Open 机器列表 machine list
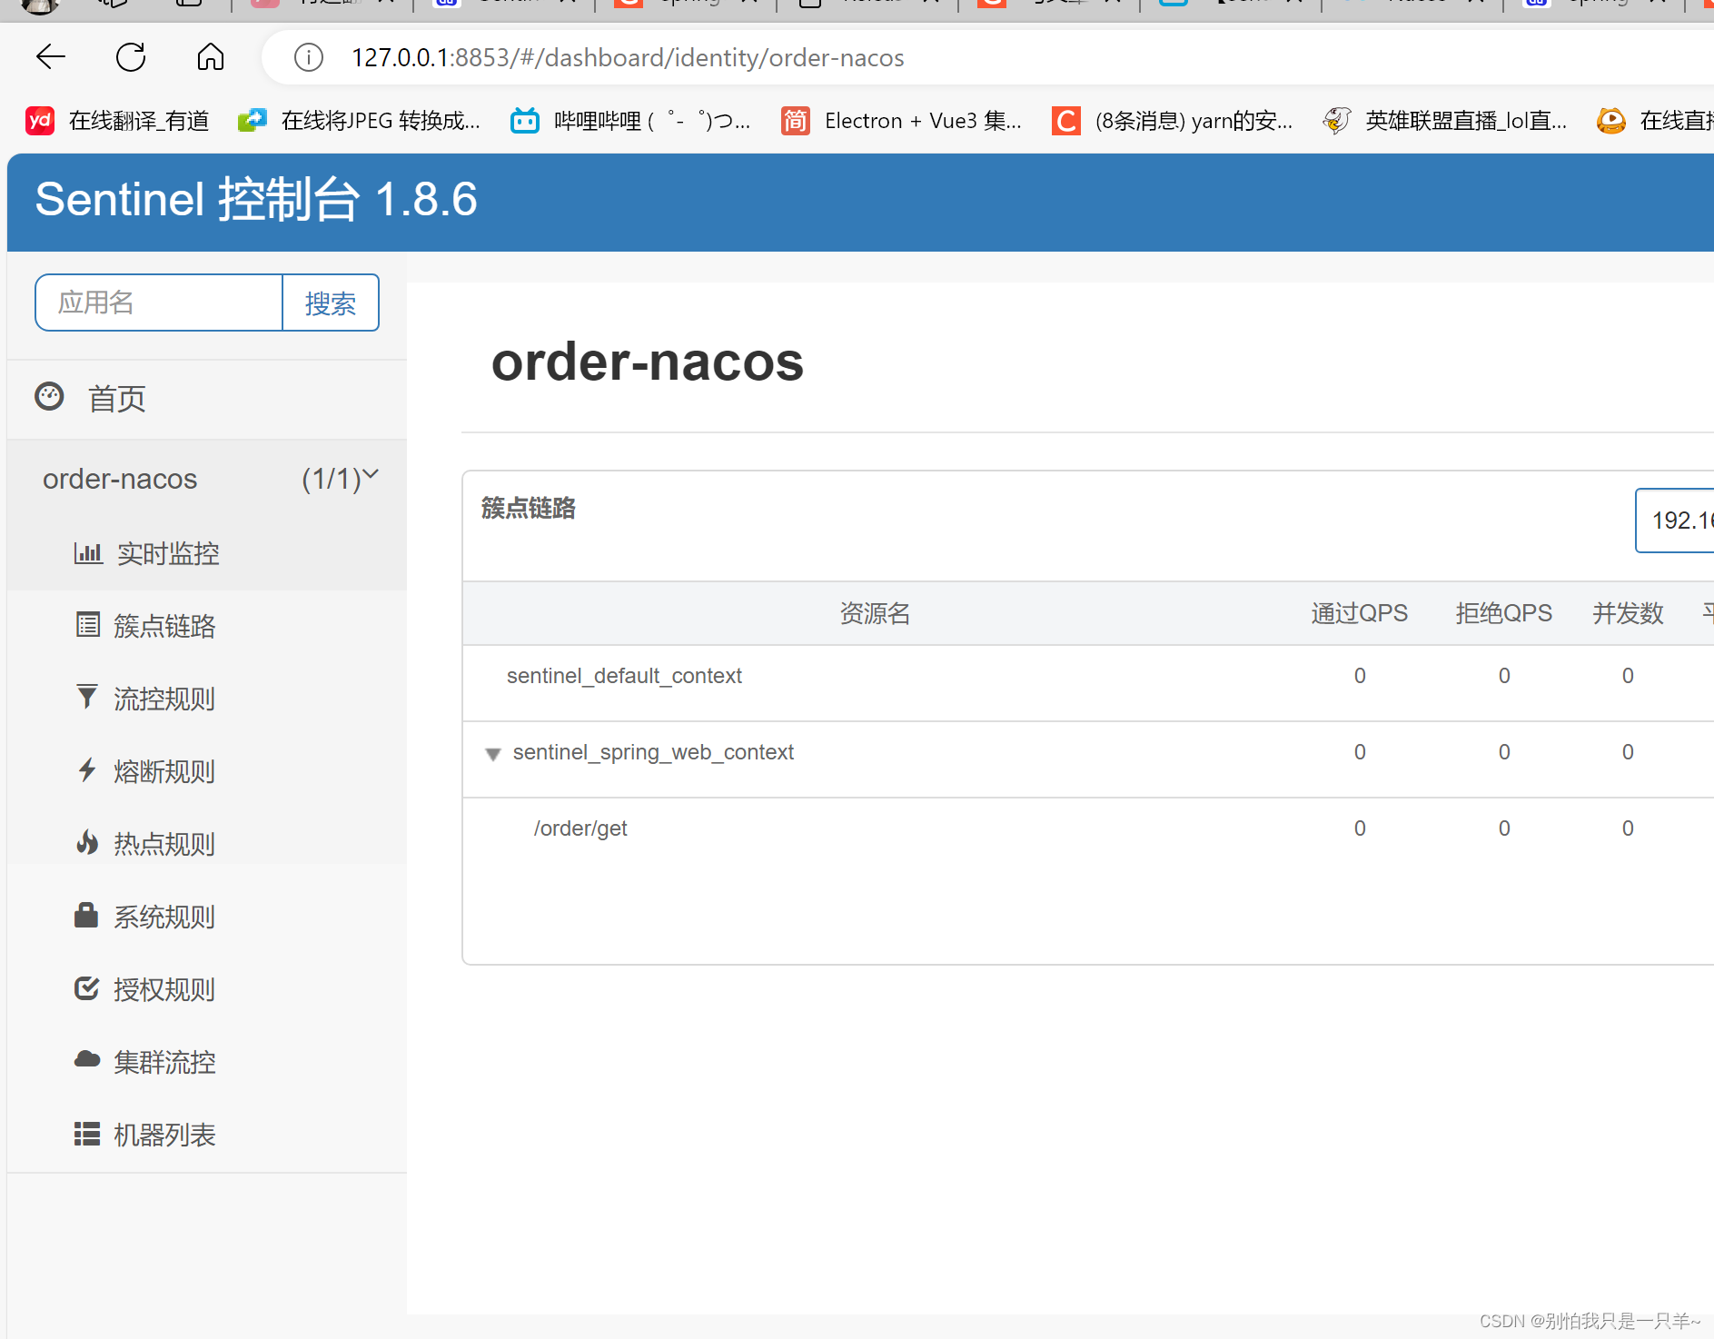This screenshot has width=1714, height=1339. pos(207,1135)
